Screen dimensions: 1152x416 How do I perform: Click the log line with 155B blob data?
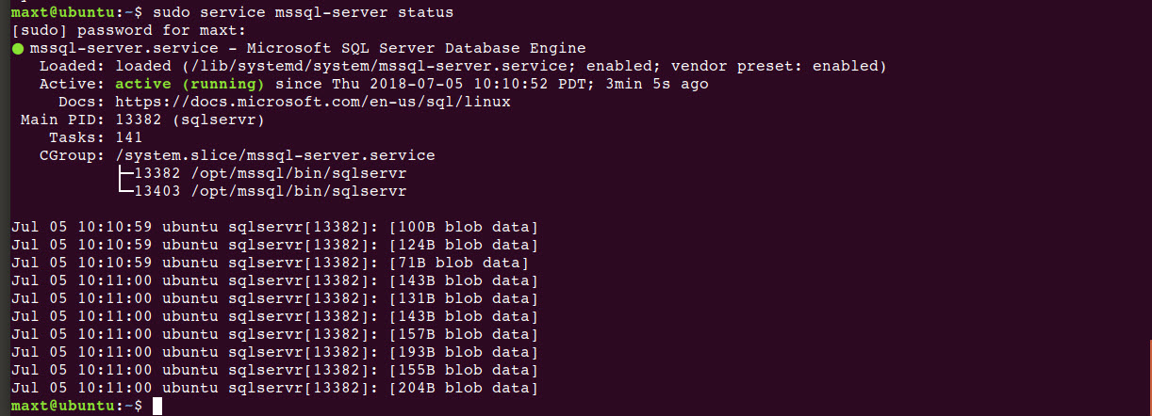[x=274, y=370]
